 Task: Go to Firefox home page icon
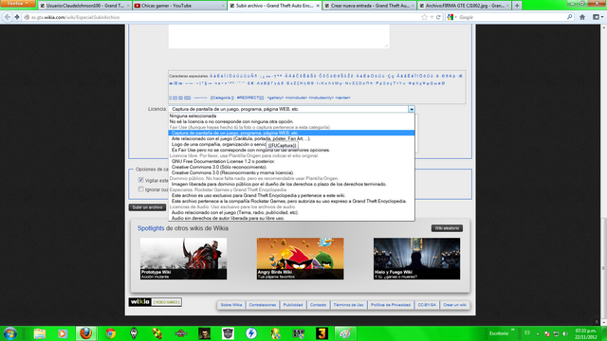click(582, 17)
